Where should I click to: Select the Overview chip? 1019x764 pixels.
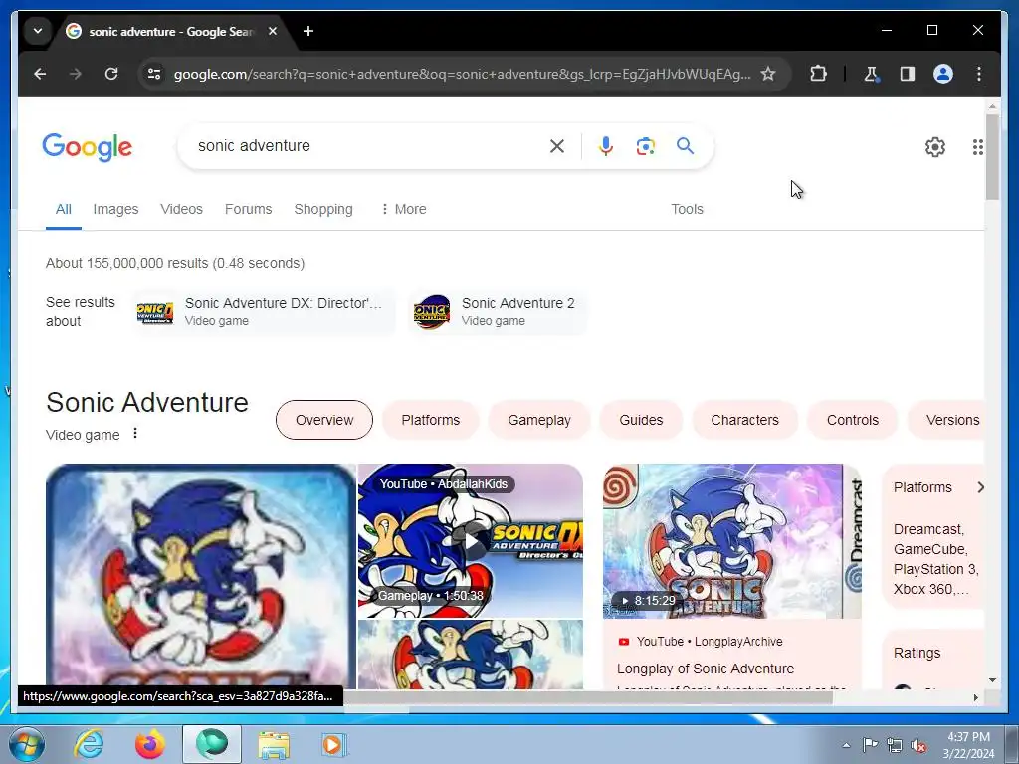[324, 420]
